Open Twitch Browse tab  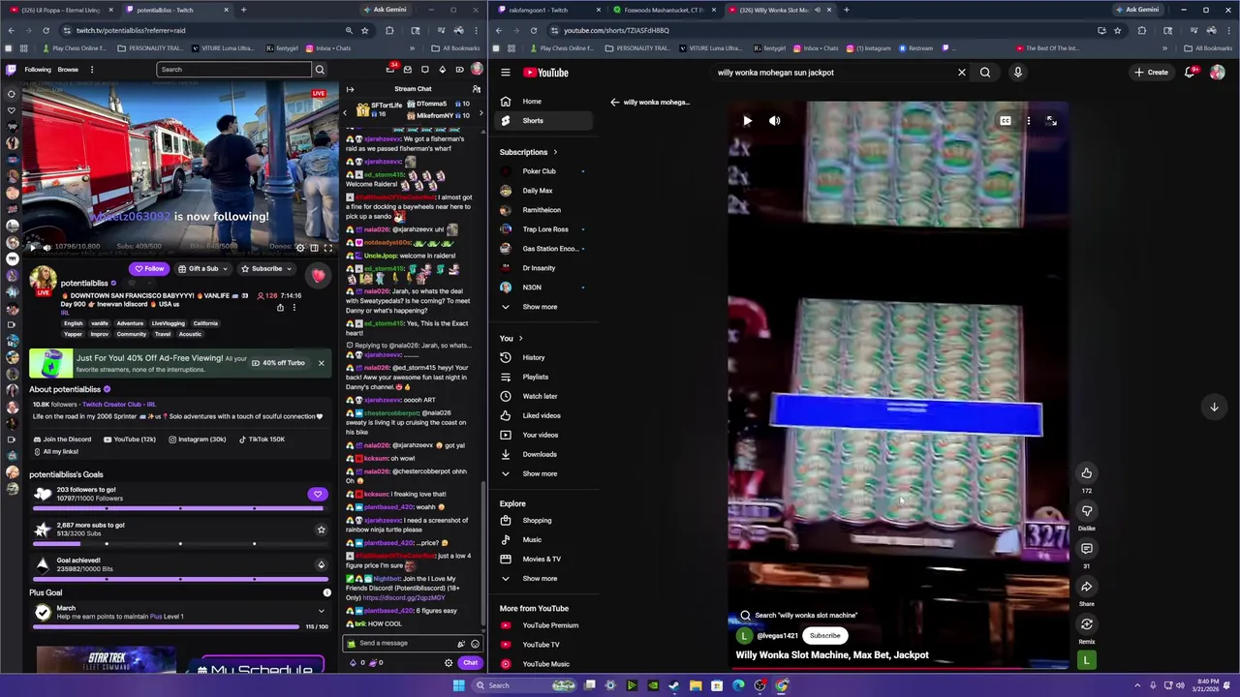pyautogui.click(x=68, y=70)
